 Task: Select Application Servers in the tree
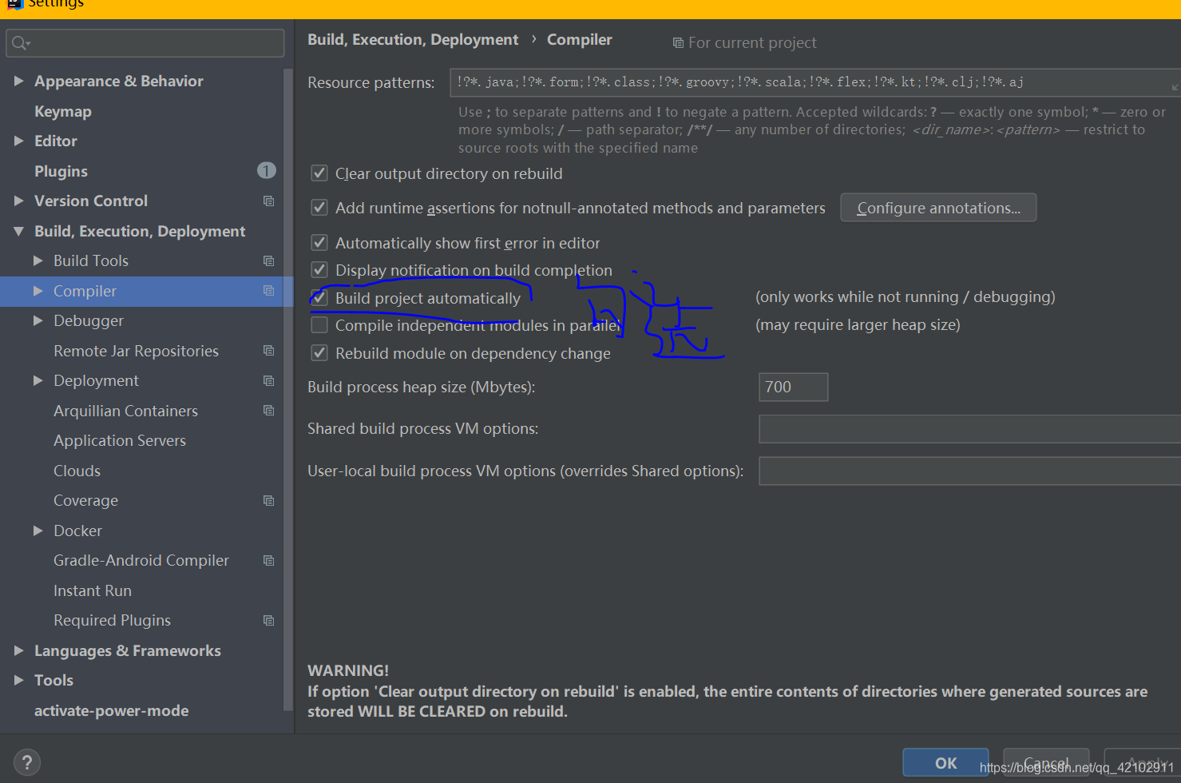(x=120, y=440)
